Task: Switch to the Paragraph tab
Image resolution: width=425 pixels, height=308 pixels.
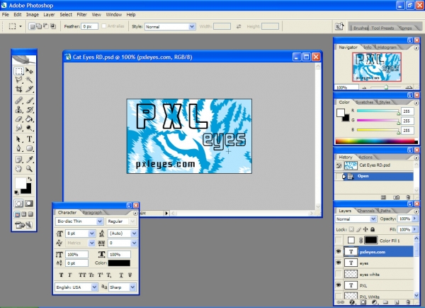Action: coord(92,212)
